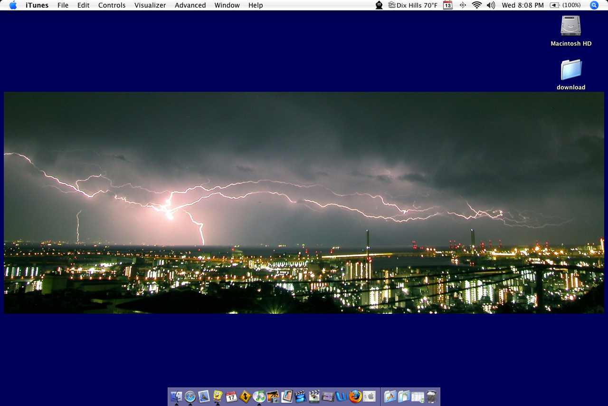
Task: Open the Advanced menu
Action: point(190,5)
